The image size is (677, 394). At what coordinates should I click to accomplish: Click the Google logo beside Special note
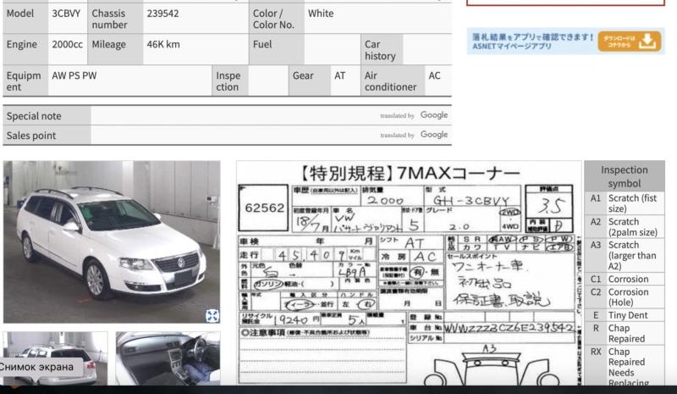pos(433,115)
